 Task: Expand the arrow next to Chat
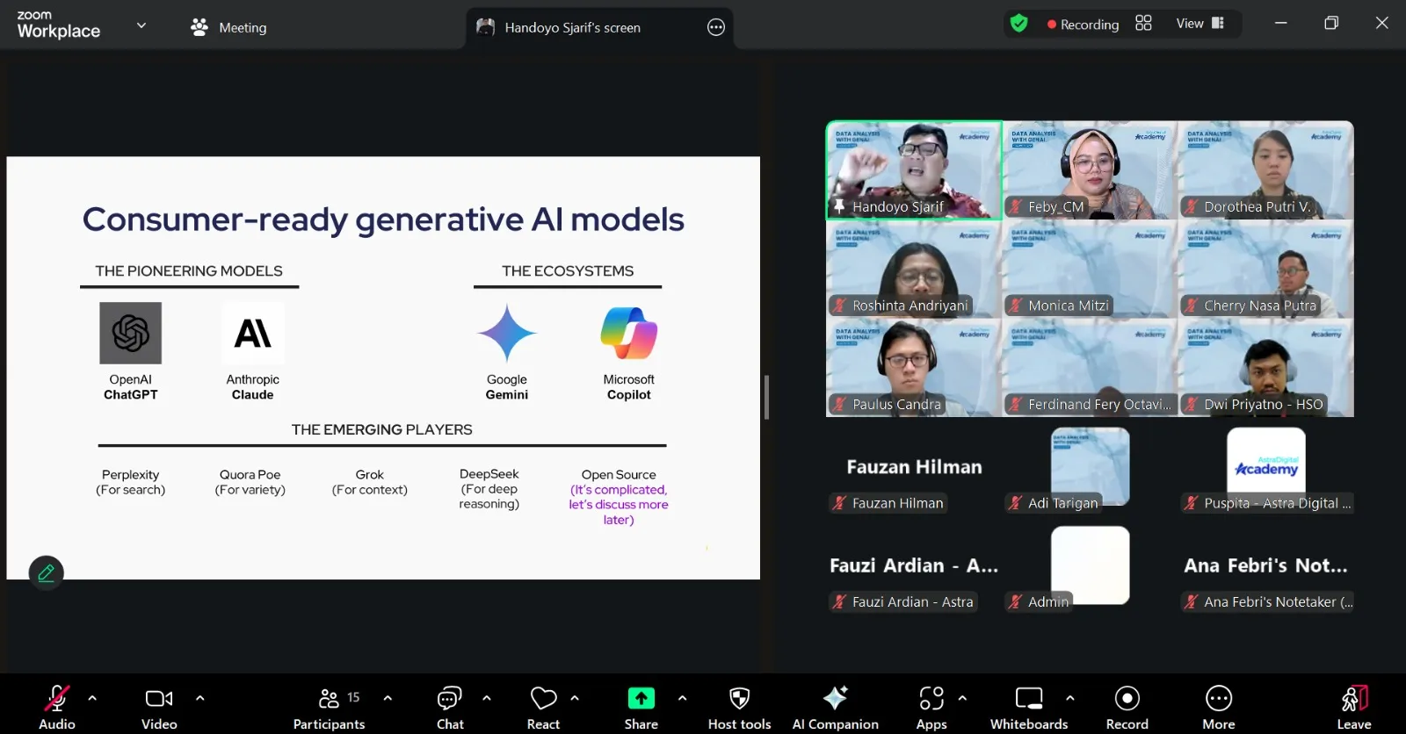(487, 698)
